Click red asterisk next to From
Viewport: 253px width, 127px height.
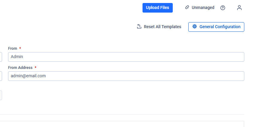tap(20, 48)
